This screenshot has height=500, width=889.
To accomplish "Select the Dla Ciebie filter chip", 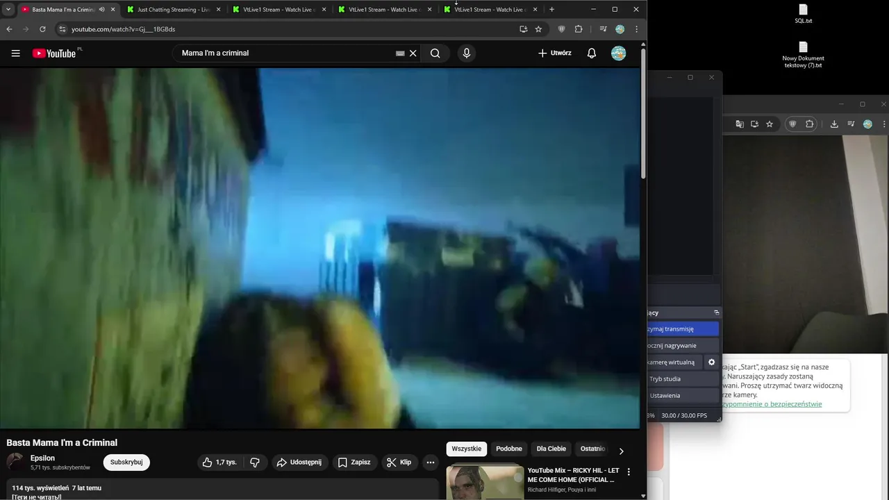I will click(x=551, y=449).
